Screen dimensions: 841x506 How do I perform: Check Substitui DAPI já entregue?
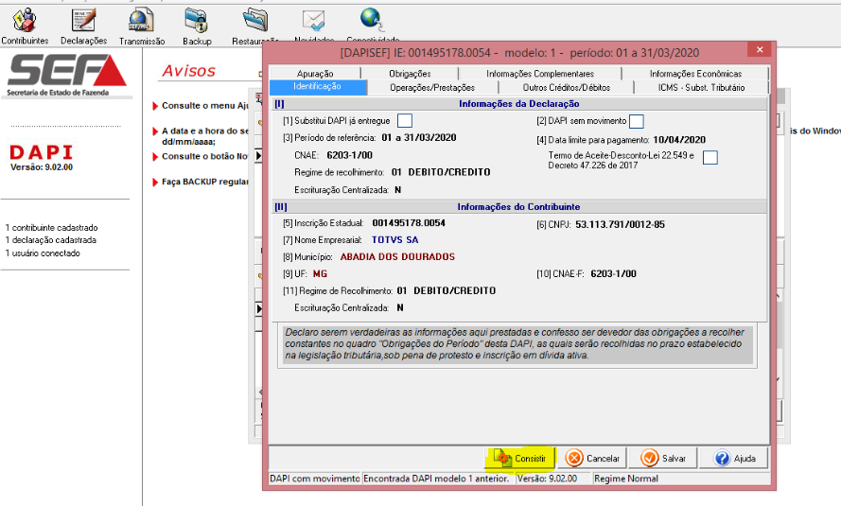(405, 121)
